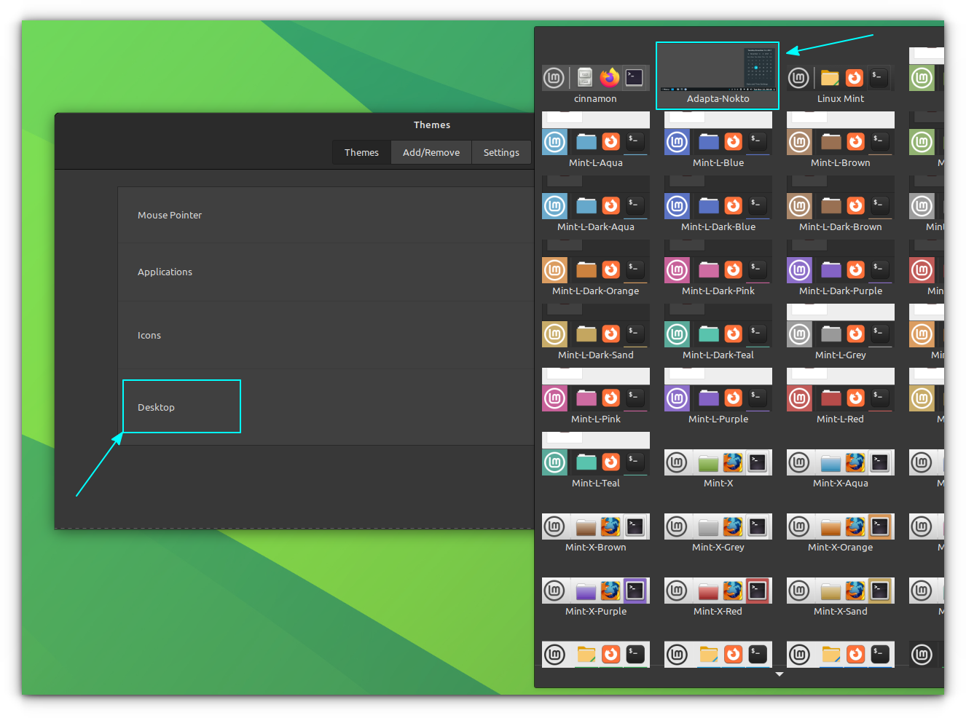The height and width of the screenshot is (718, 966).
Task: Open the Desktop theme section
Action: click(x=181, y=406)
